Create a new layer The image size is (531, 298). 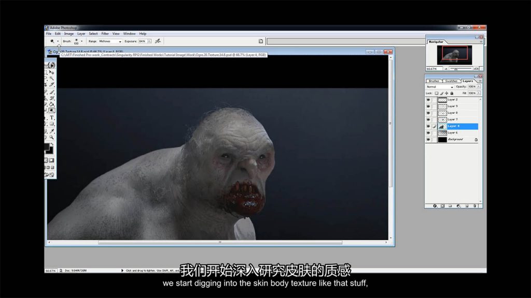[467, 206]
